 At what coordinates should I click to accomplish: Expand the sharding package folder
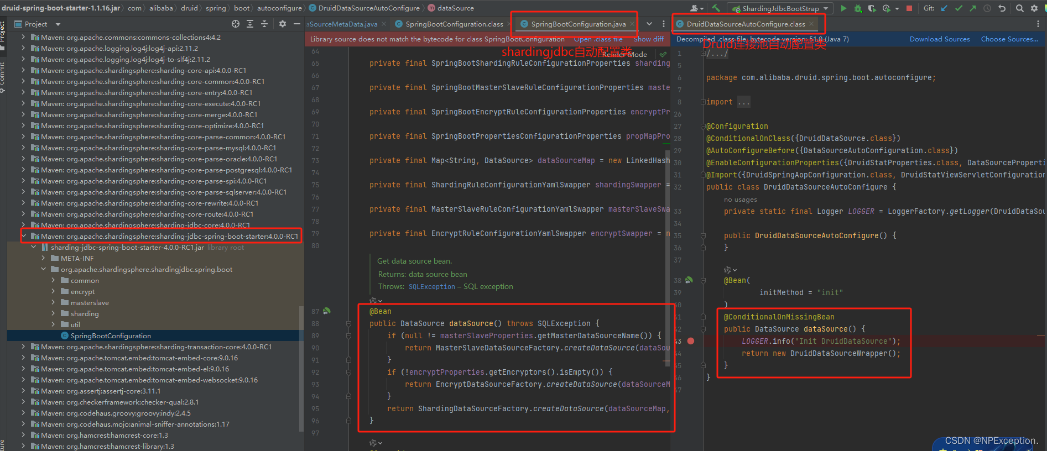pyautogui.click(x=53, y=313)
